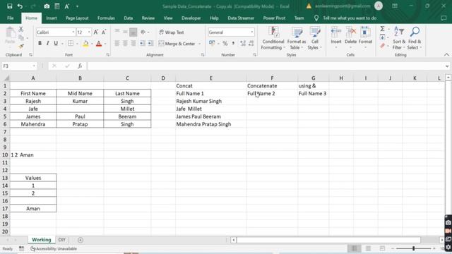This screenshot has width=452, height=254.
Task: Open the Calibri font name dropdown
Action: tap(73, 32)
